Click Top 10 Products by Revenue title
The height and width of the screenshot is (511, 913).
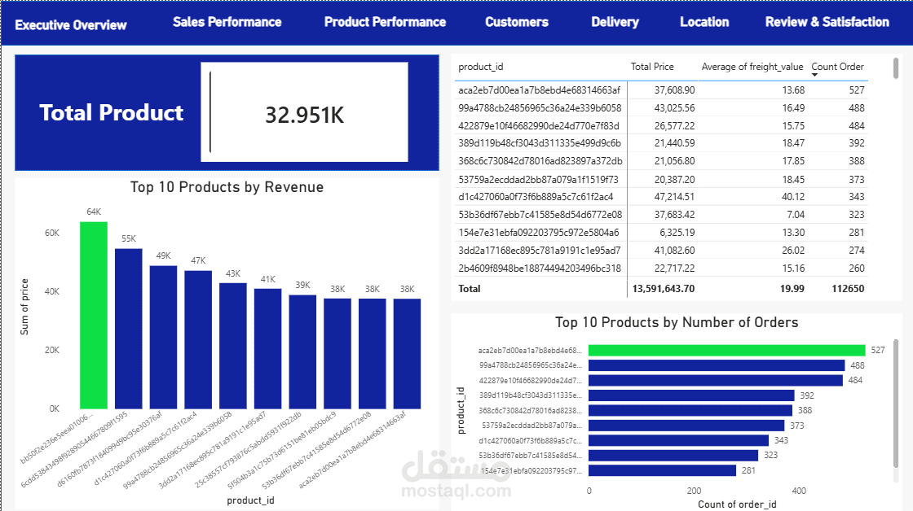point(227,187)
